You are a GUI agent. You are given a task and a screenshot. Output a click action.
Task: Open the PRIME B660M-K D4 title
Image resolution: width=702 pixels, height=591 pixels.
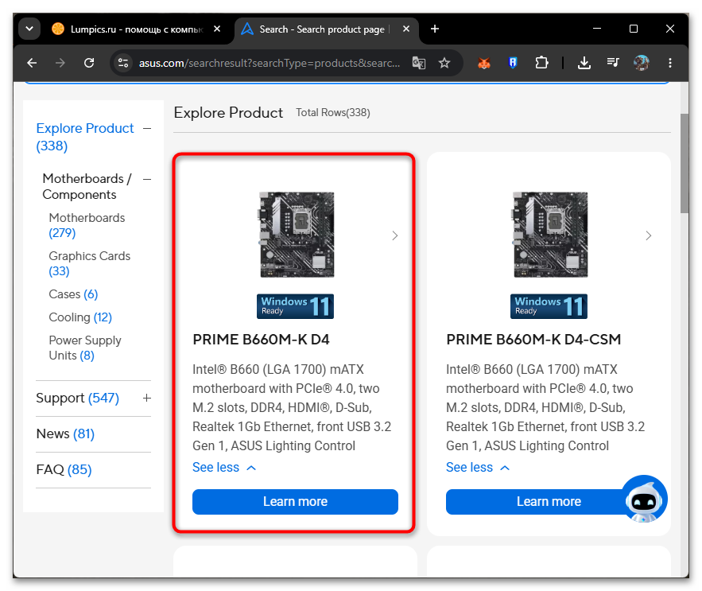pos(261,340)
